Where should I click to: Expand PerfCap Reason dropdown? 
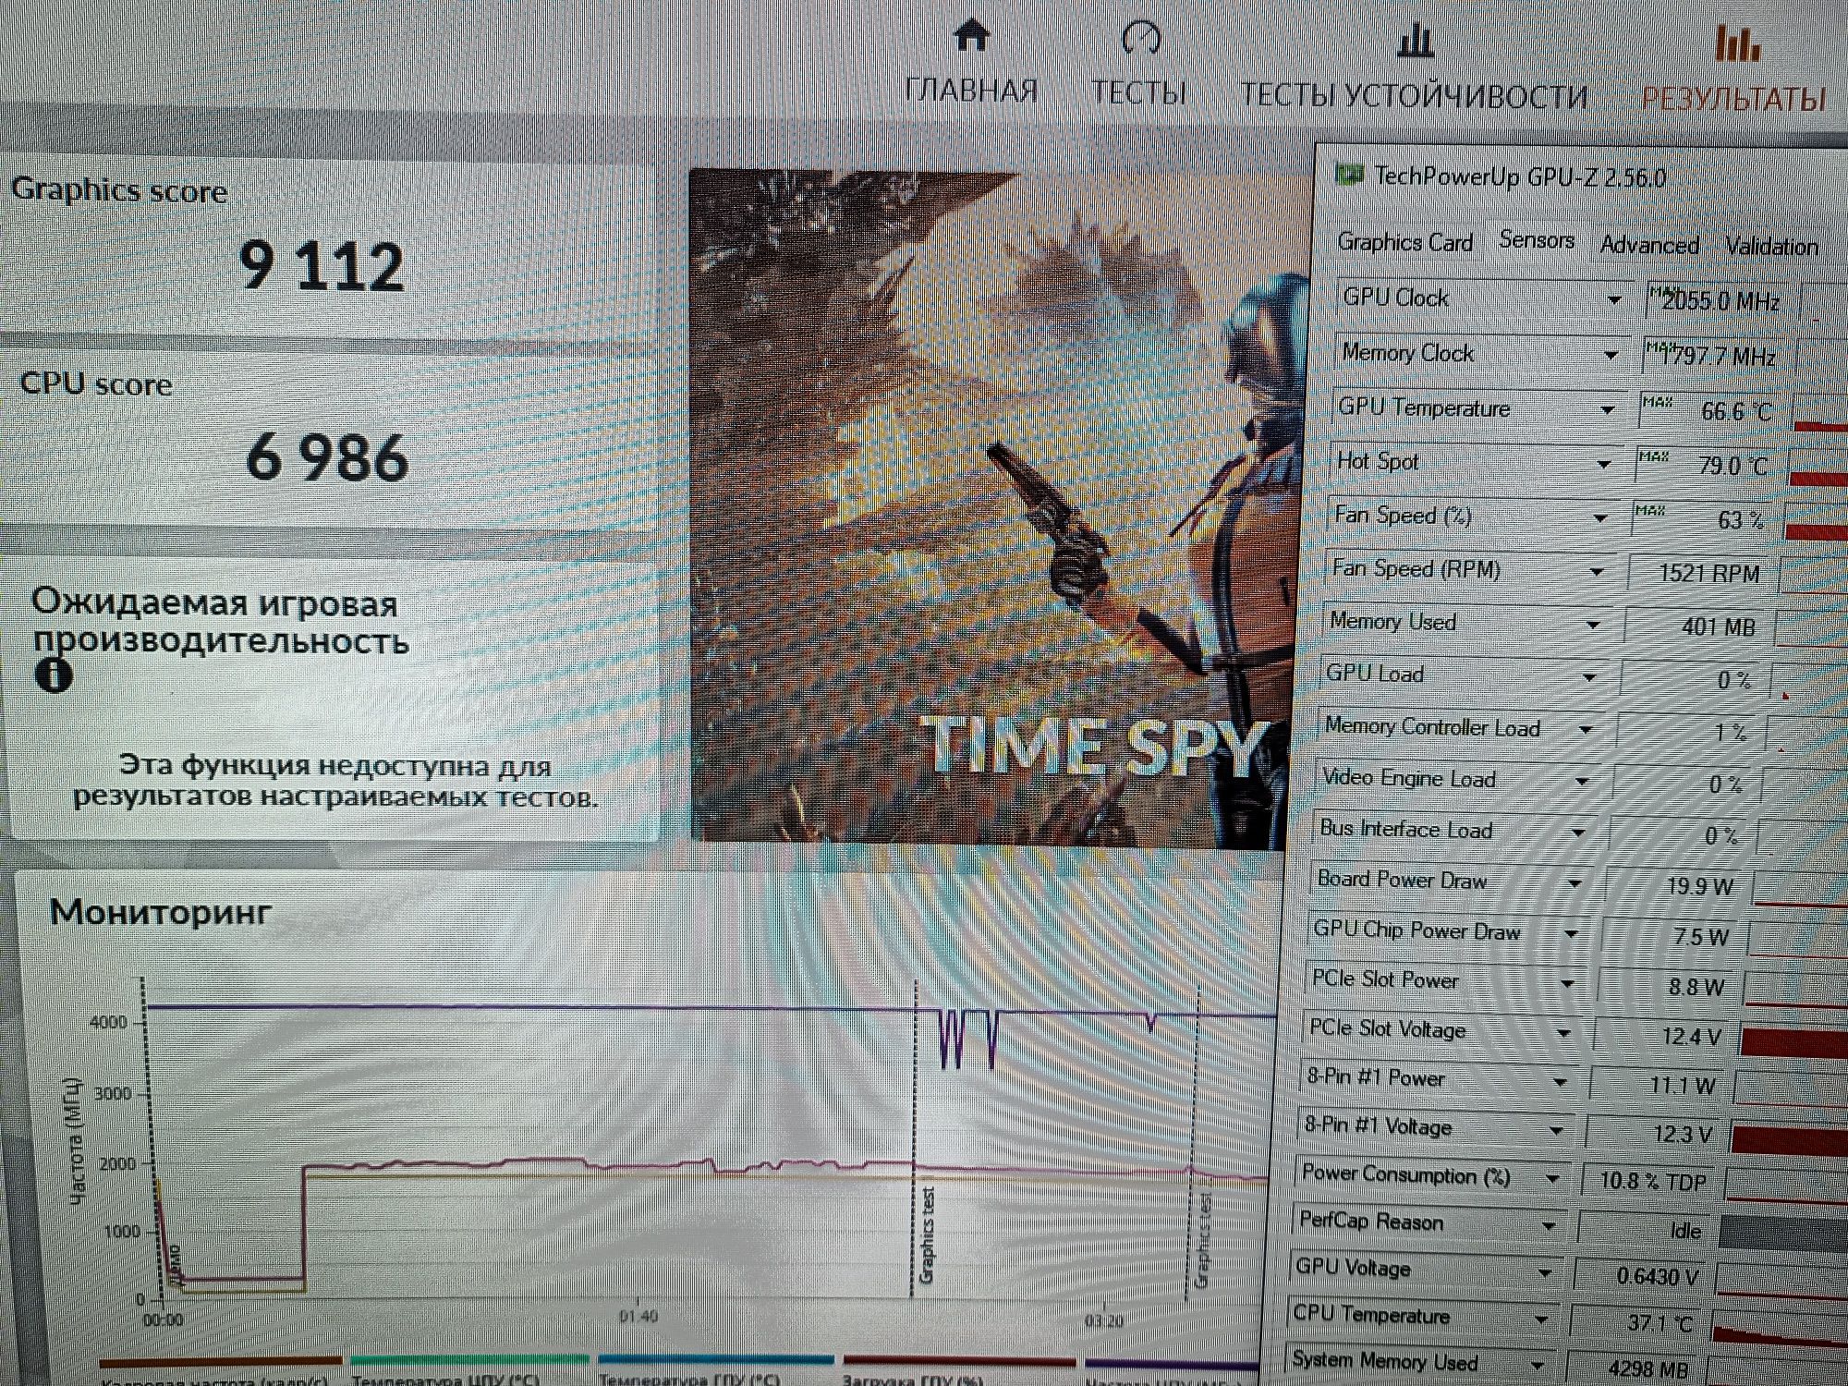[1549, 1227]
